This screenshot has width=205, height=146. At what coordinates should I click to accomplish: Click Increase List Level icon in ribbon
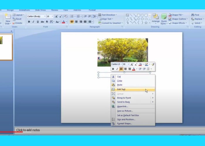[90, 16]
